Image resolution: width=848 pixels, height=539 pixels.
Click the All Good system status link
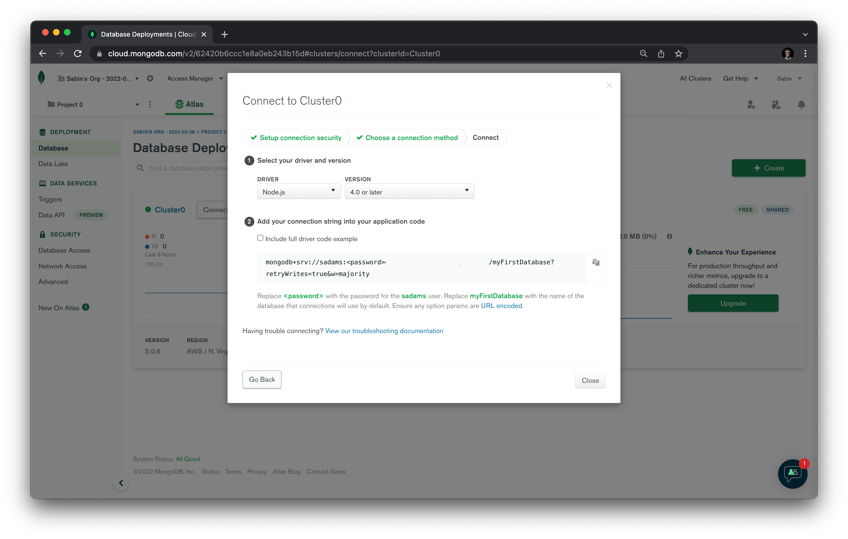click(x=188, y=459)
